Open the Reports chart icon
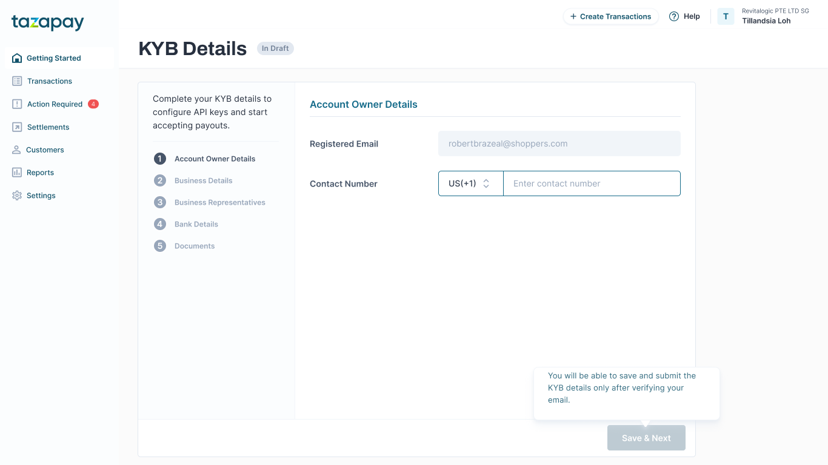 click(16, 173)
